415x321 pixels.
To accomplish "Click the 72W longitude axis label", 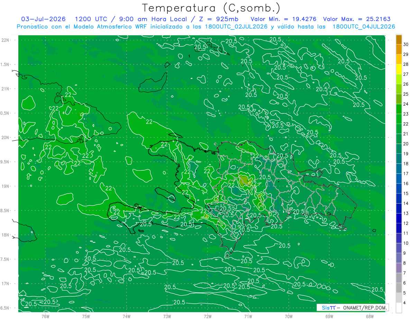I will [207, 316].
